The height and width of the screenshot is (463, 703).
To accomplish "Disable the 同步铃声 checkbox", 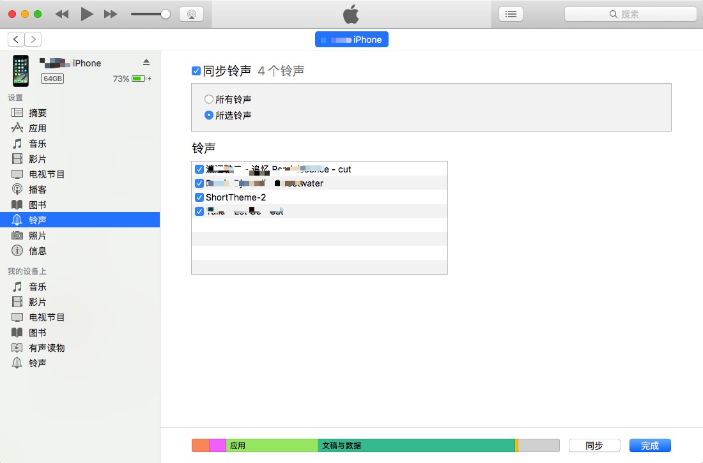I will (x=196, y=70).
